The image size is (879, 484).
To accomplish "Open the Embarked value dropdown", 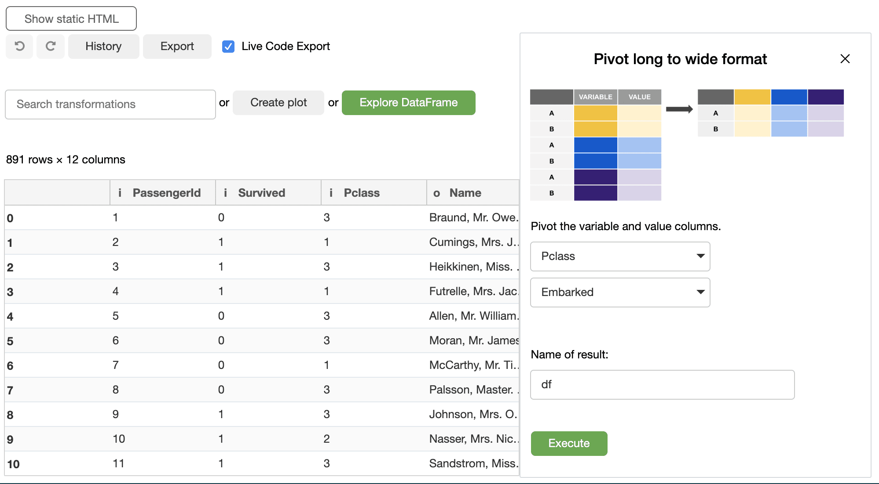I will pyautogui.click(x=620, y=292).
